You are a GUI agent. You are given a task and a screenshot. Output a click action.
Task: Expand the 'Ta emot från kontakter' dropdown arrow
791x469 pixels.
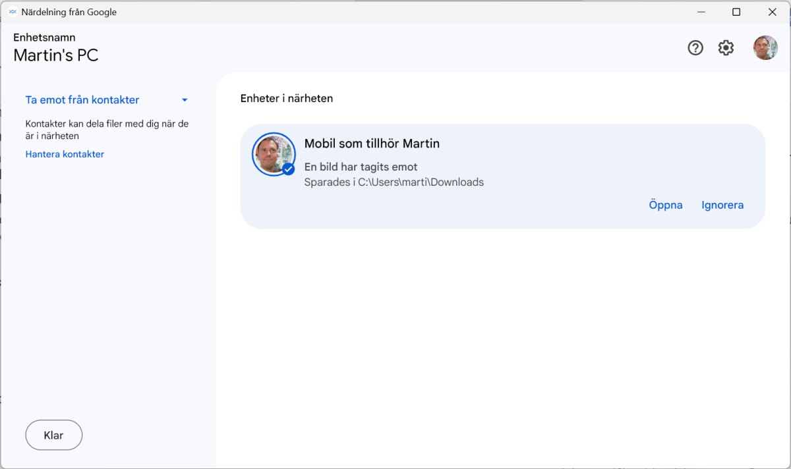pyautogui.click(x=185, y=100)
